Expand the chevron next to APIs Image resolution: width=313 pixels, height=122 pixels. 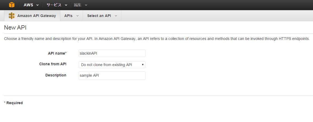(x=77, y=16)
